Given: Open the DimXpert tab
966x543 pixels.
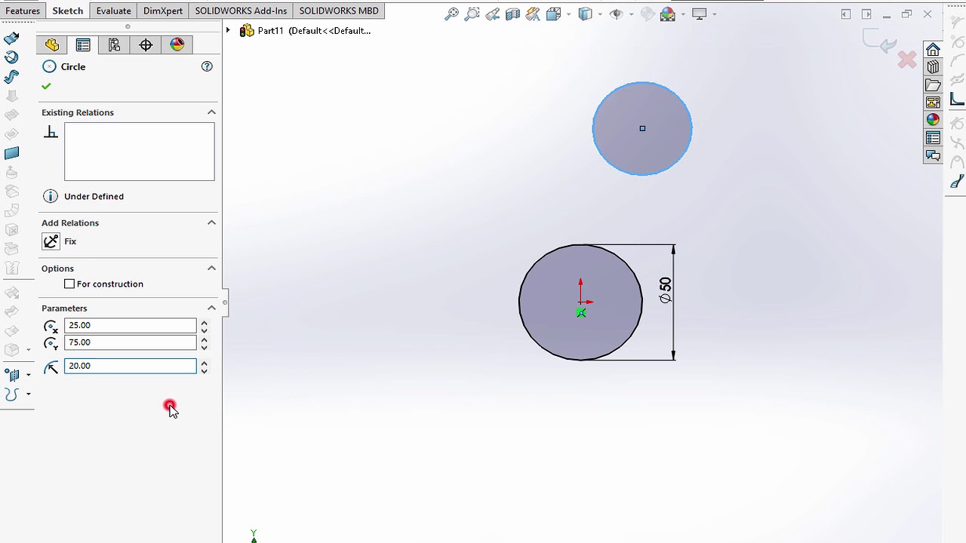Looking at the screenshot, I should pyautogui.click(x=163, y=11).
